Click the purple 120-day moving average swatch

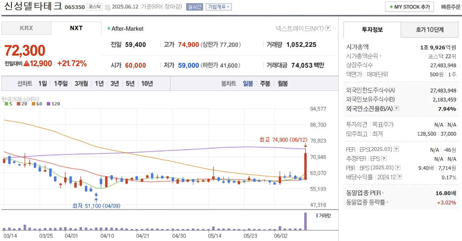[49, 104]
